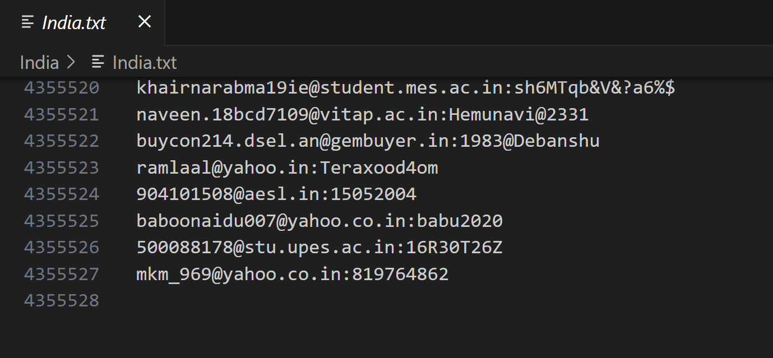The width and height of the screenshot is (773, 358).
Task: Click the file icon in the India.txt tab
Action: point(27,22)
